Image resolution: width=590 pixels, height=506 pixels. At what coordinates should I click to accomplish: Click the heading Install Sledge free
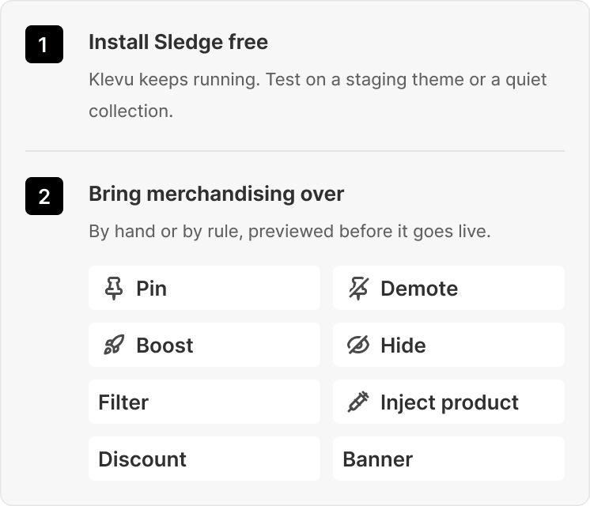(179, 42)
